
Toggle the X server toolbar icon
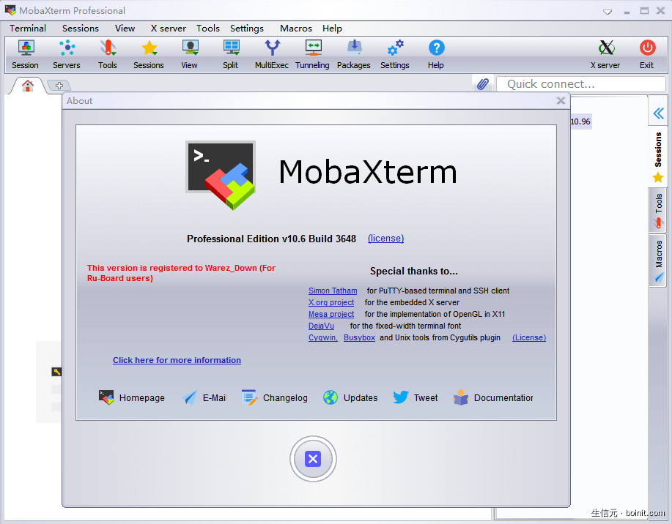pos(605,54)
